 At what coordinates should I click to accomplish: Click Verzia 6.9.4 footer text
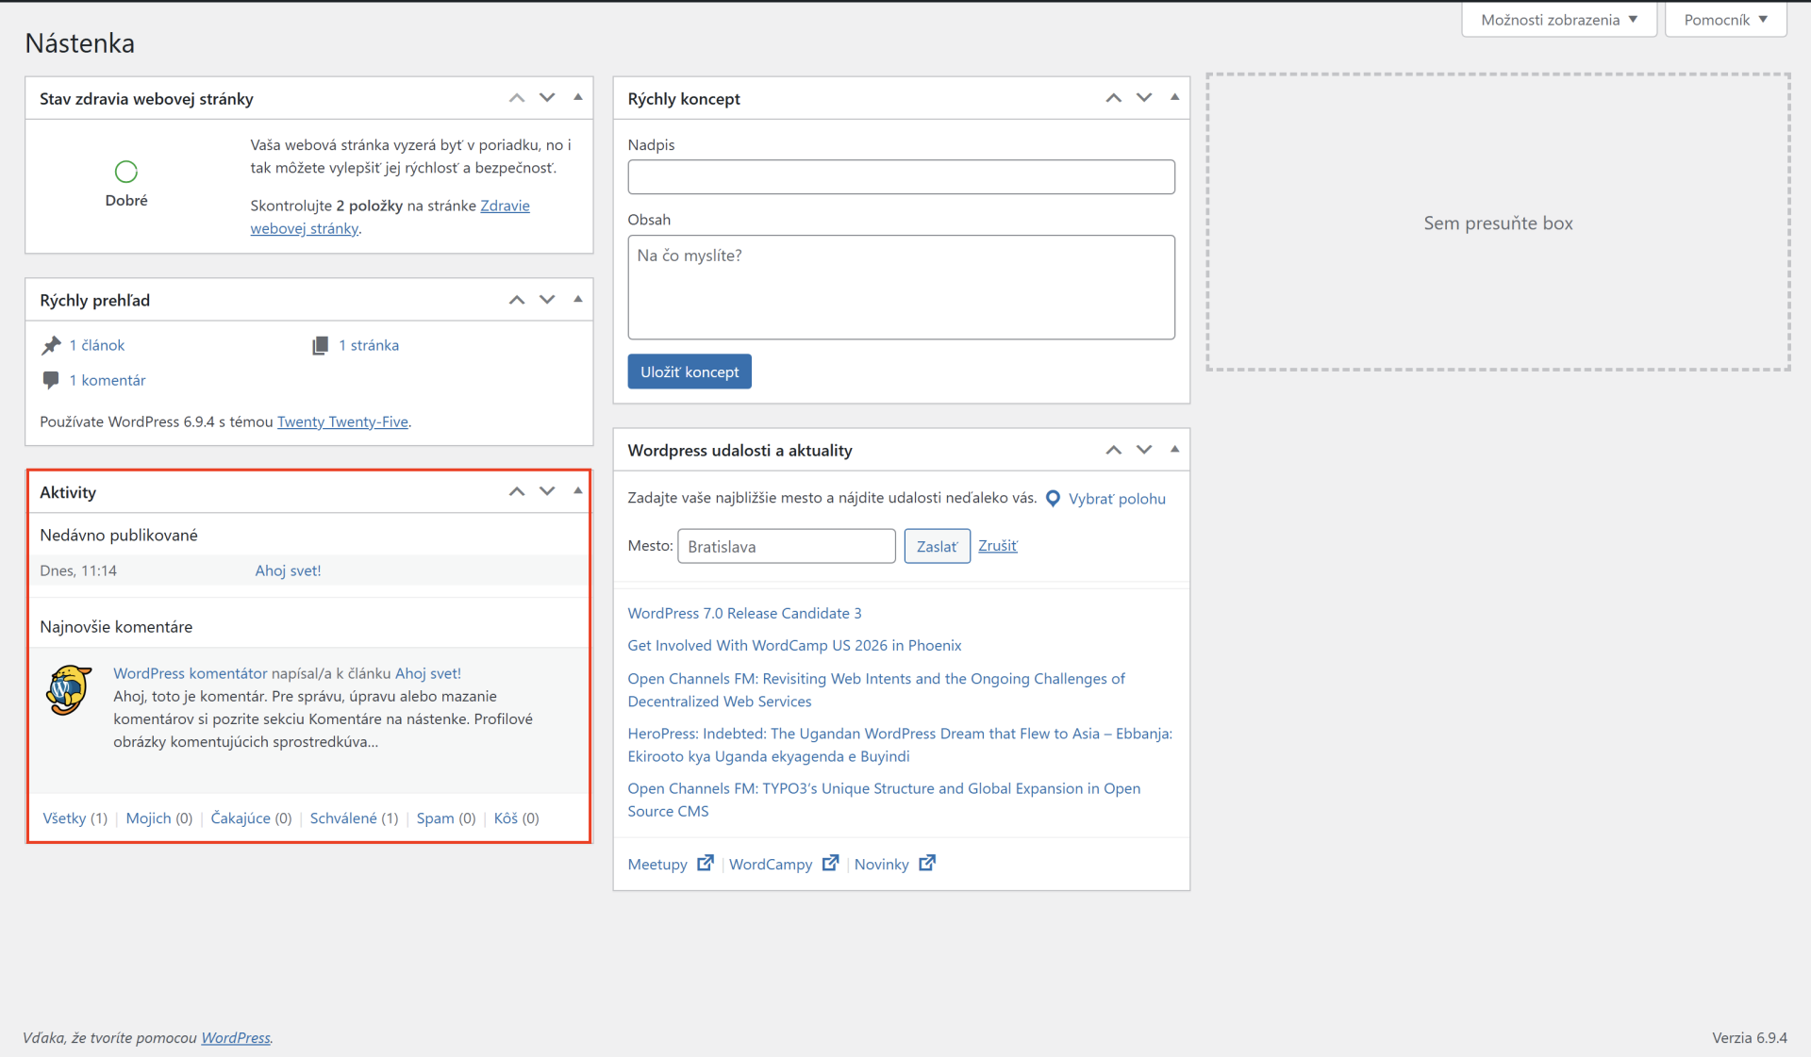pyautogui.click(x=1750, y=1037)
